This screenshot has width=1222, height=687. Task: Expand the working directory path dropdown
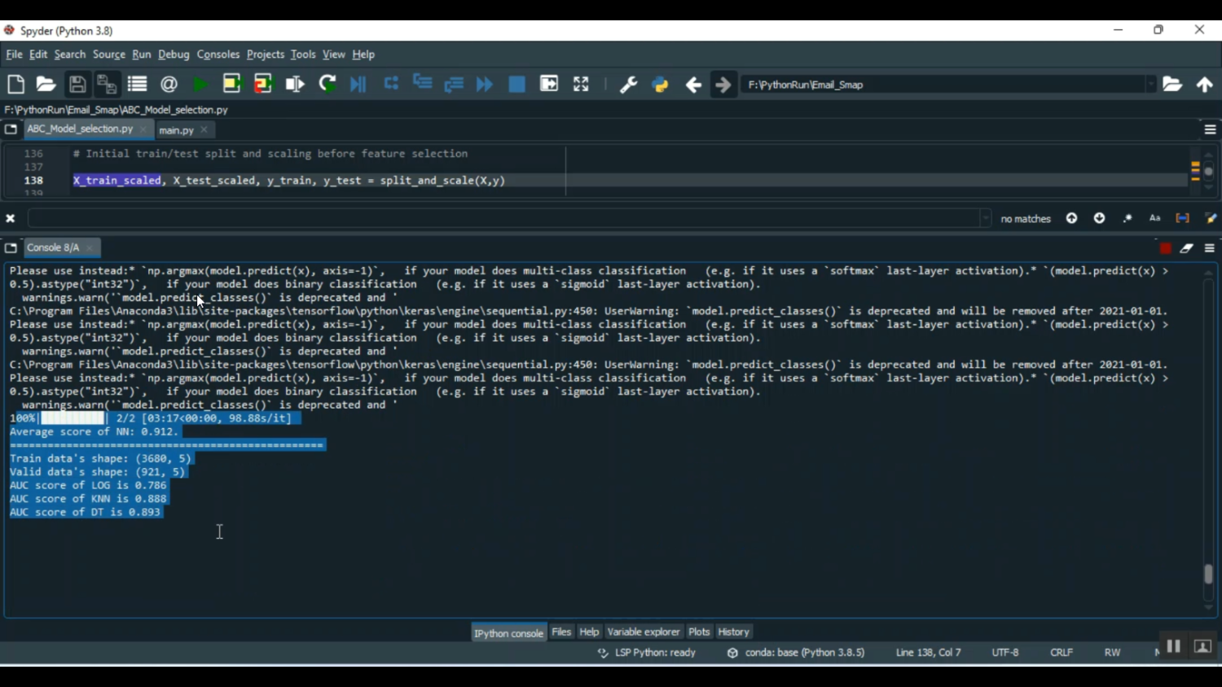point(1150,85)
